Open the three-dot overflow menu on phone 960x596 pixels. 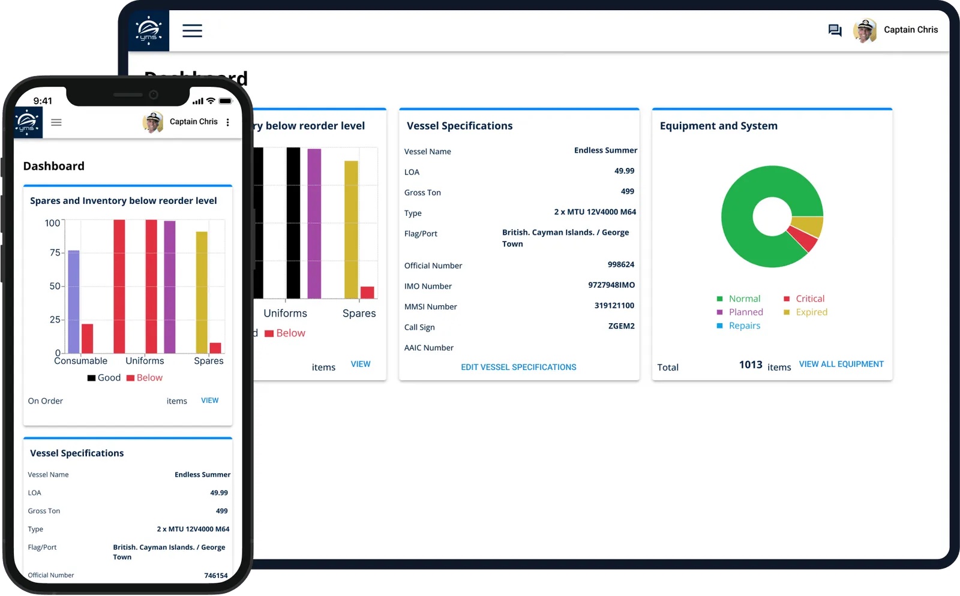tap(227, 122)
